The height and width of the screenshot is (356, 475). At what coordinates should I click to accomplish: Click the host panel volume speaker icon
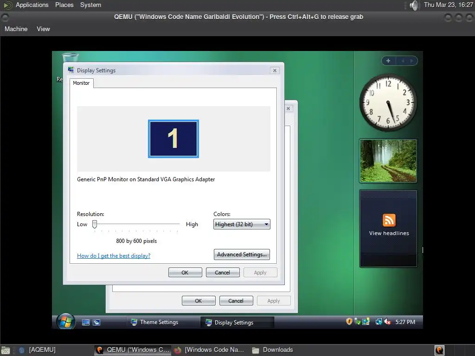414,5
